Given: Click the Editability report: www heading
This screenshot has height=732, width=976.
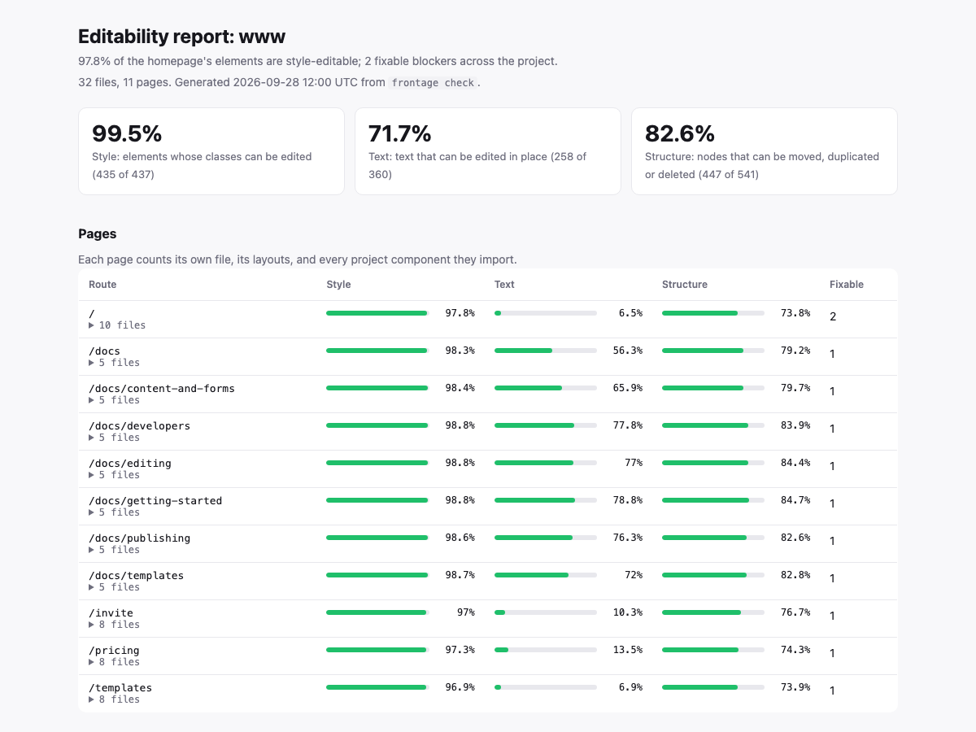Looking at the screenshot, I should tap(181, 37).
